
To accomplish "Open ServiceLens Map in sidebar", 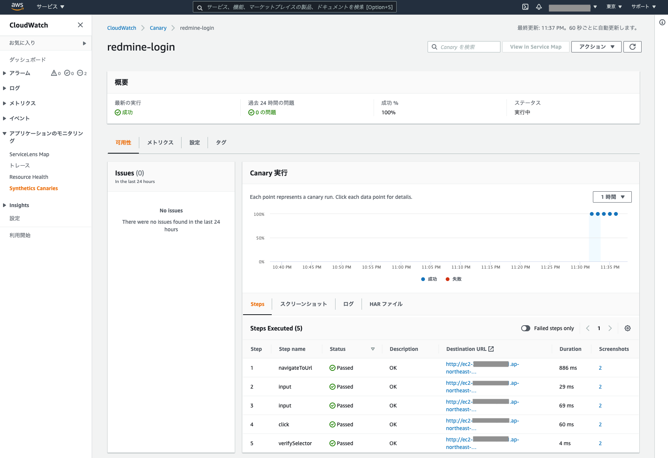I will pyautogui.click(x=29, y=154).
